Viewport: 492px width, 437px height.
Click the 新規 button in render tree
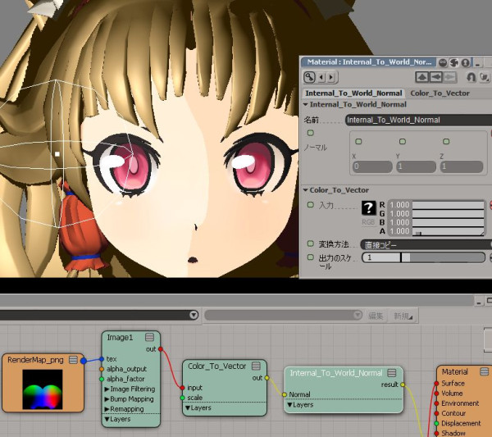point(404,316)
